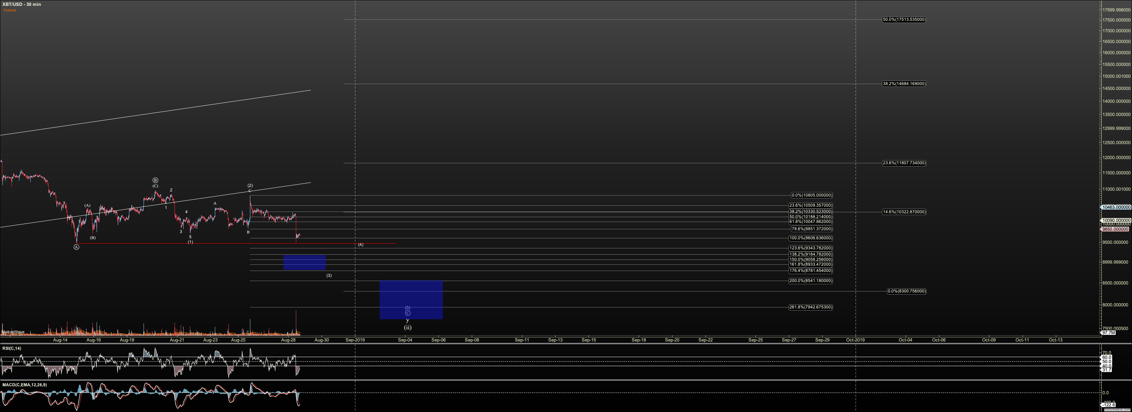This screenshot has width=1132, height=412.
Task: Click the large blue wave target box
Action: pyautogui.click(x=411, y=300)
